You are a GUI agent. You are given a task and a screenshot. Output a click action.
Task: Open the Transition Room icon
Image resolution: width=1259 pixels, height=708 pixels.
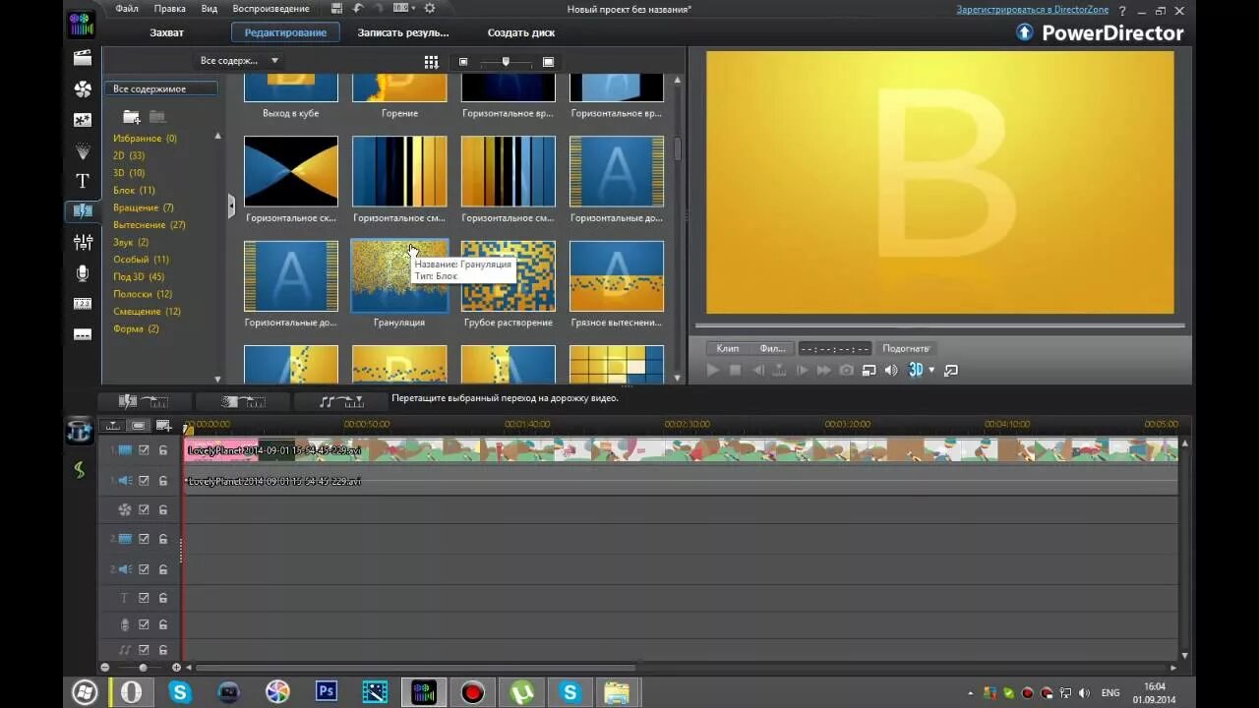pyautogui.click(x=83, y=210)
